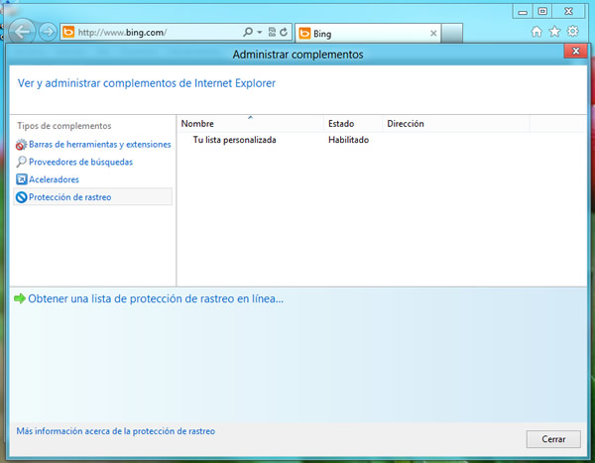Switch to the Bing tab
595x463 pixels.
[x=367, y=34]
